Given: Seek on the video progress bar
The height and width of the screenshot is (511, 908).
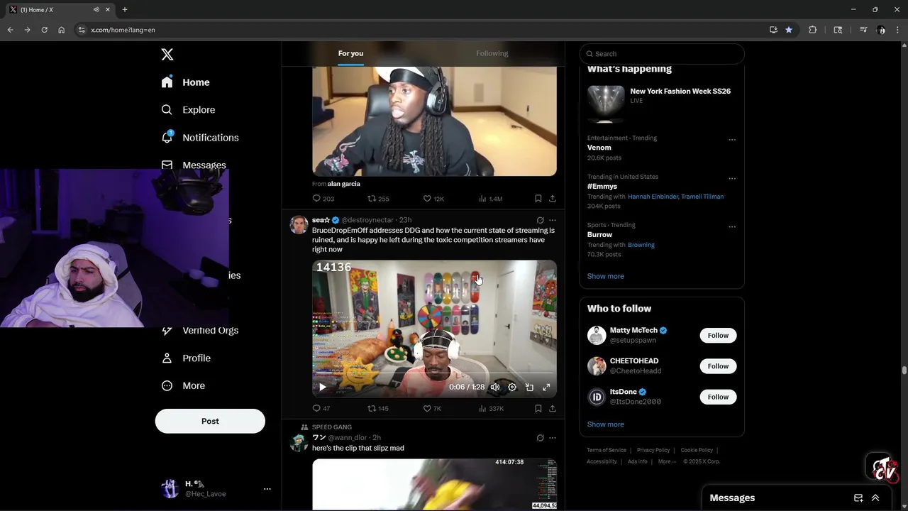Looking at the screenshot, I should 434,373.
